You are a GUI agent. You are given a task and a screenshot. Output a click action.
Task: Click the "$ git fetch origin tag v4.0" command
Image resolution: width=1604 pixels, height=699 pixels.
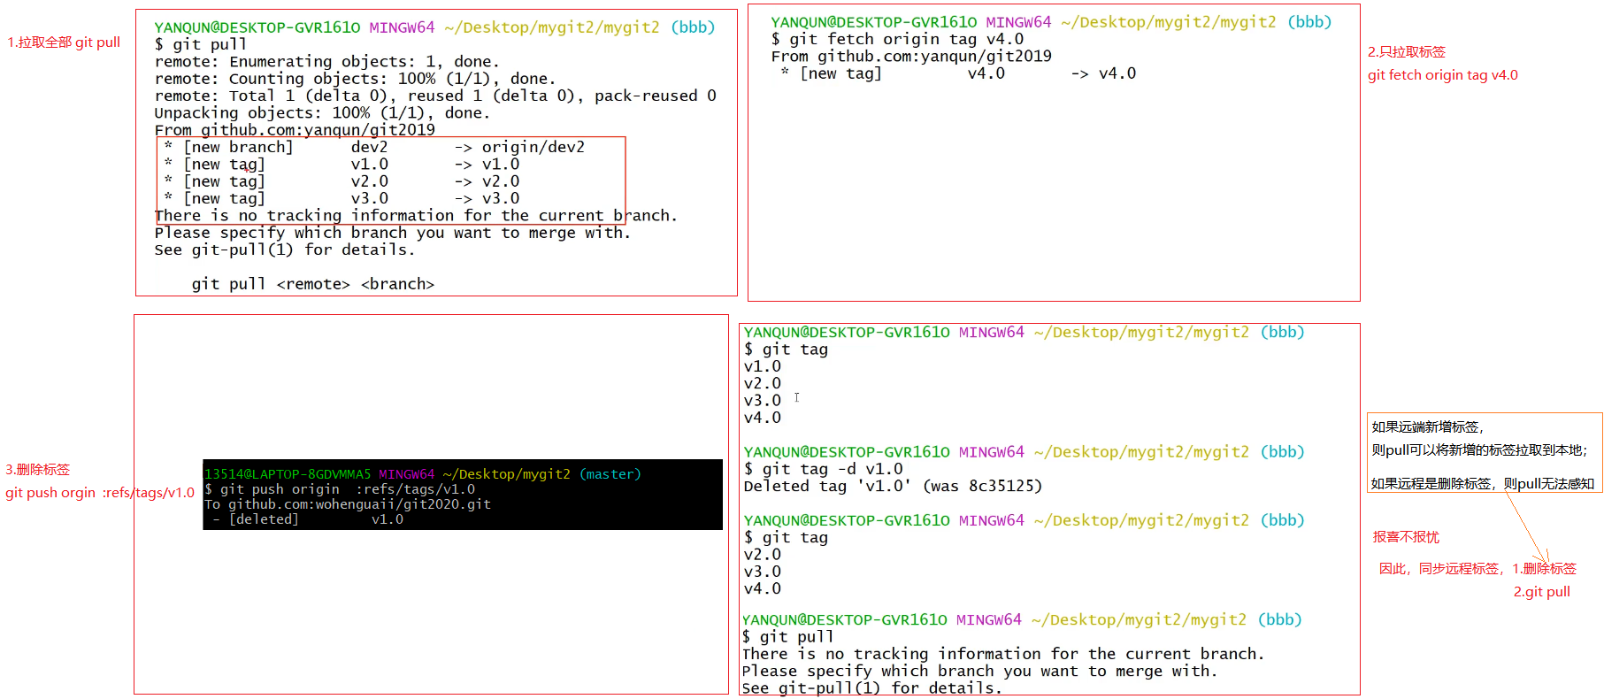pos(897,39)
